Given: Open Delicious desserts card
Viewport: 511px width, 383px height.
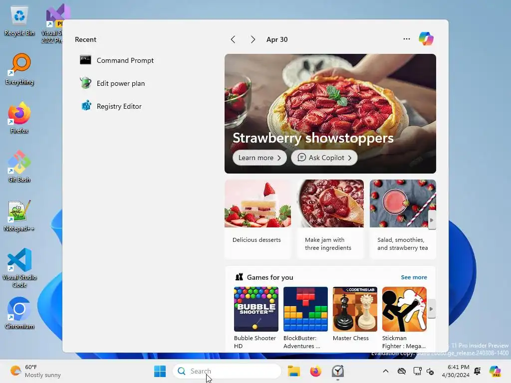Looking at the screenshot, I should point(258,219).
